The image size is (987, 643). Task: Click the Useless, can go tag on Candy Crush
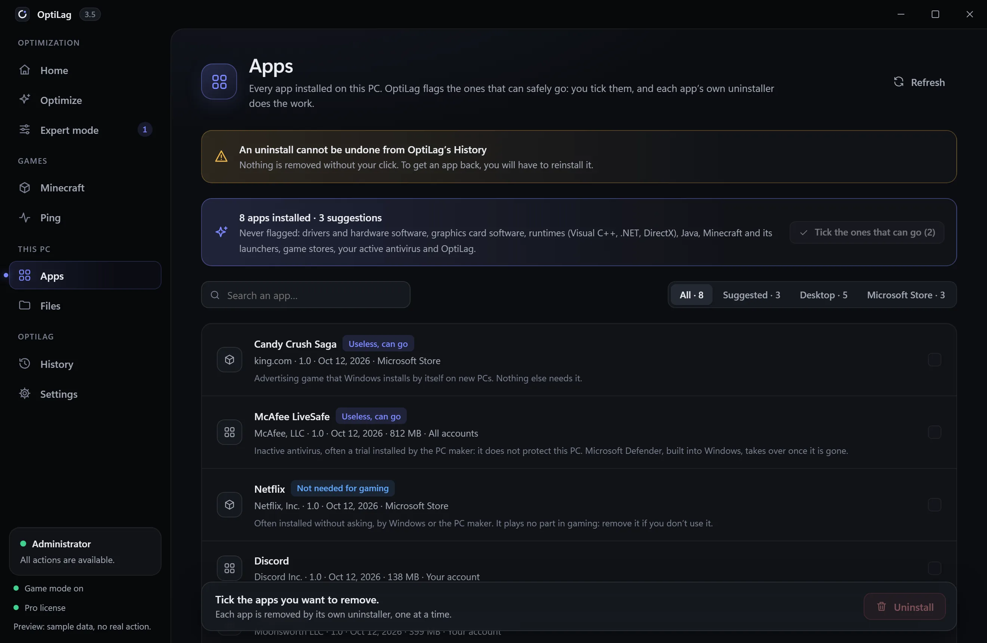pyautogui.click(x=378, y=344)
